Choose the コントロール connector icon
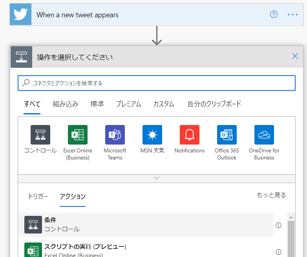This screenshot has width=307, height=257. 40,135
